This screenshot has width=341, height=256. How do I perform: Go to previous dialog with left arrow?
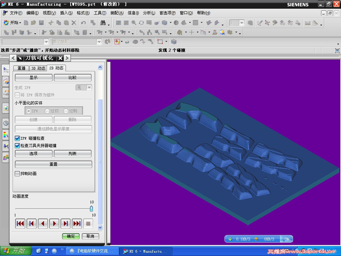tap(13, 58)
